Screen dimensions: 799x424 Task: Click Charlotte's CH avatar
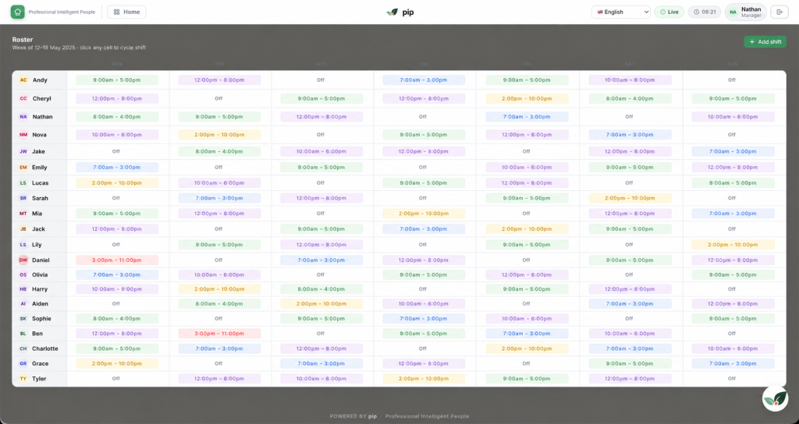[23, 348]
